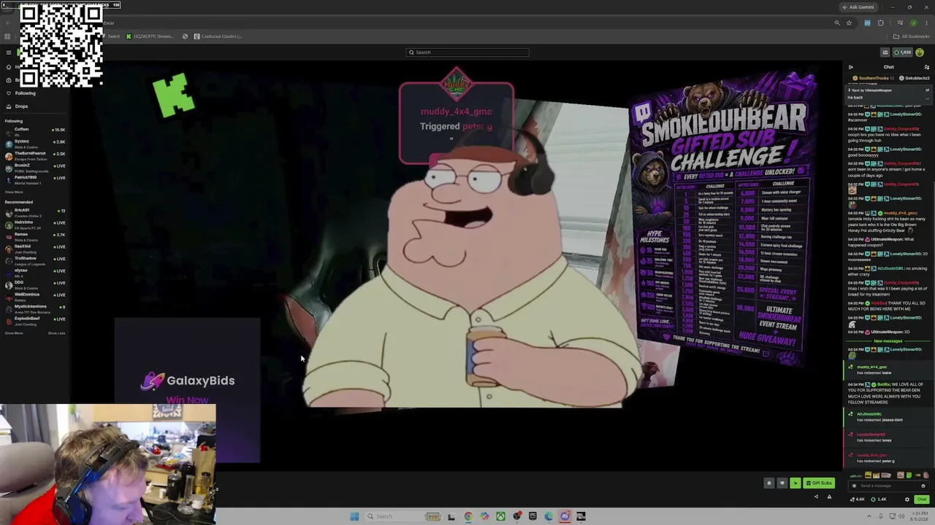Open the 1,438 Kicks balance button
935x525 pixels.
(903, 52)
